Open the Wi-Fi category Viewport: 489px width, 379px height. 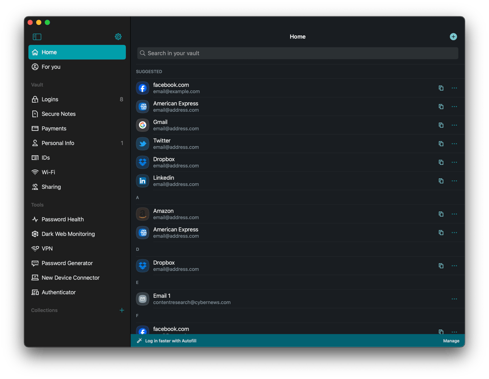pos(77,172)
